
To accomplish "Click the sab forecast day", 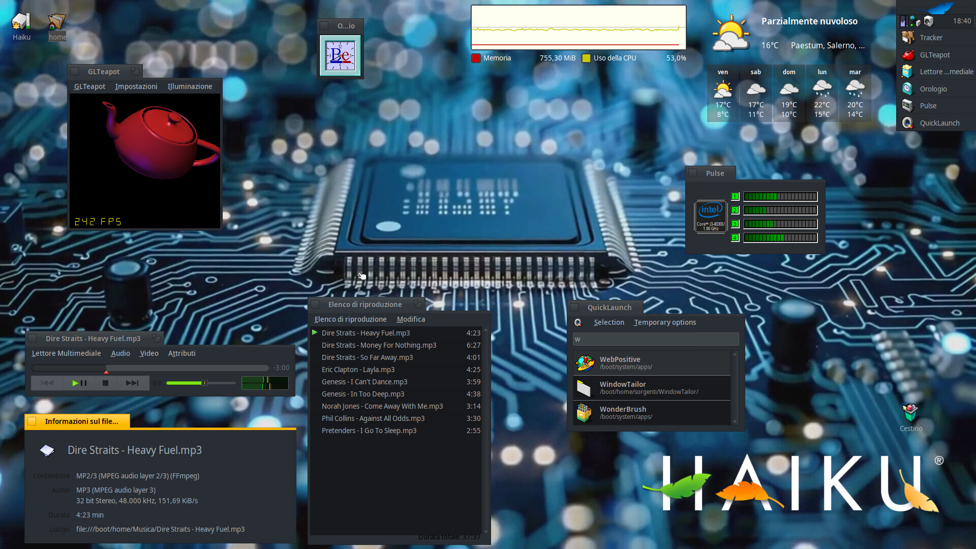I will (x=756, y=94).
